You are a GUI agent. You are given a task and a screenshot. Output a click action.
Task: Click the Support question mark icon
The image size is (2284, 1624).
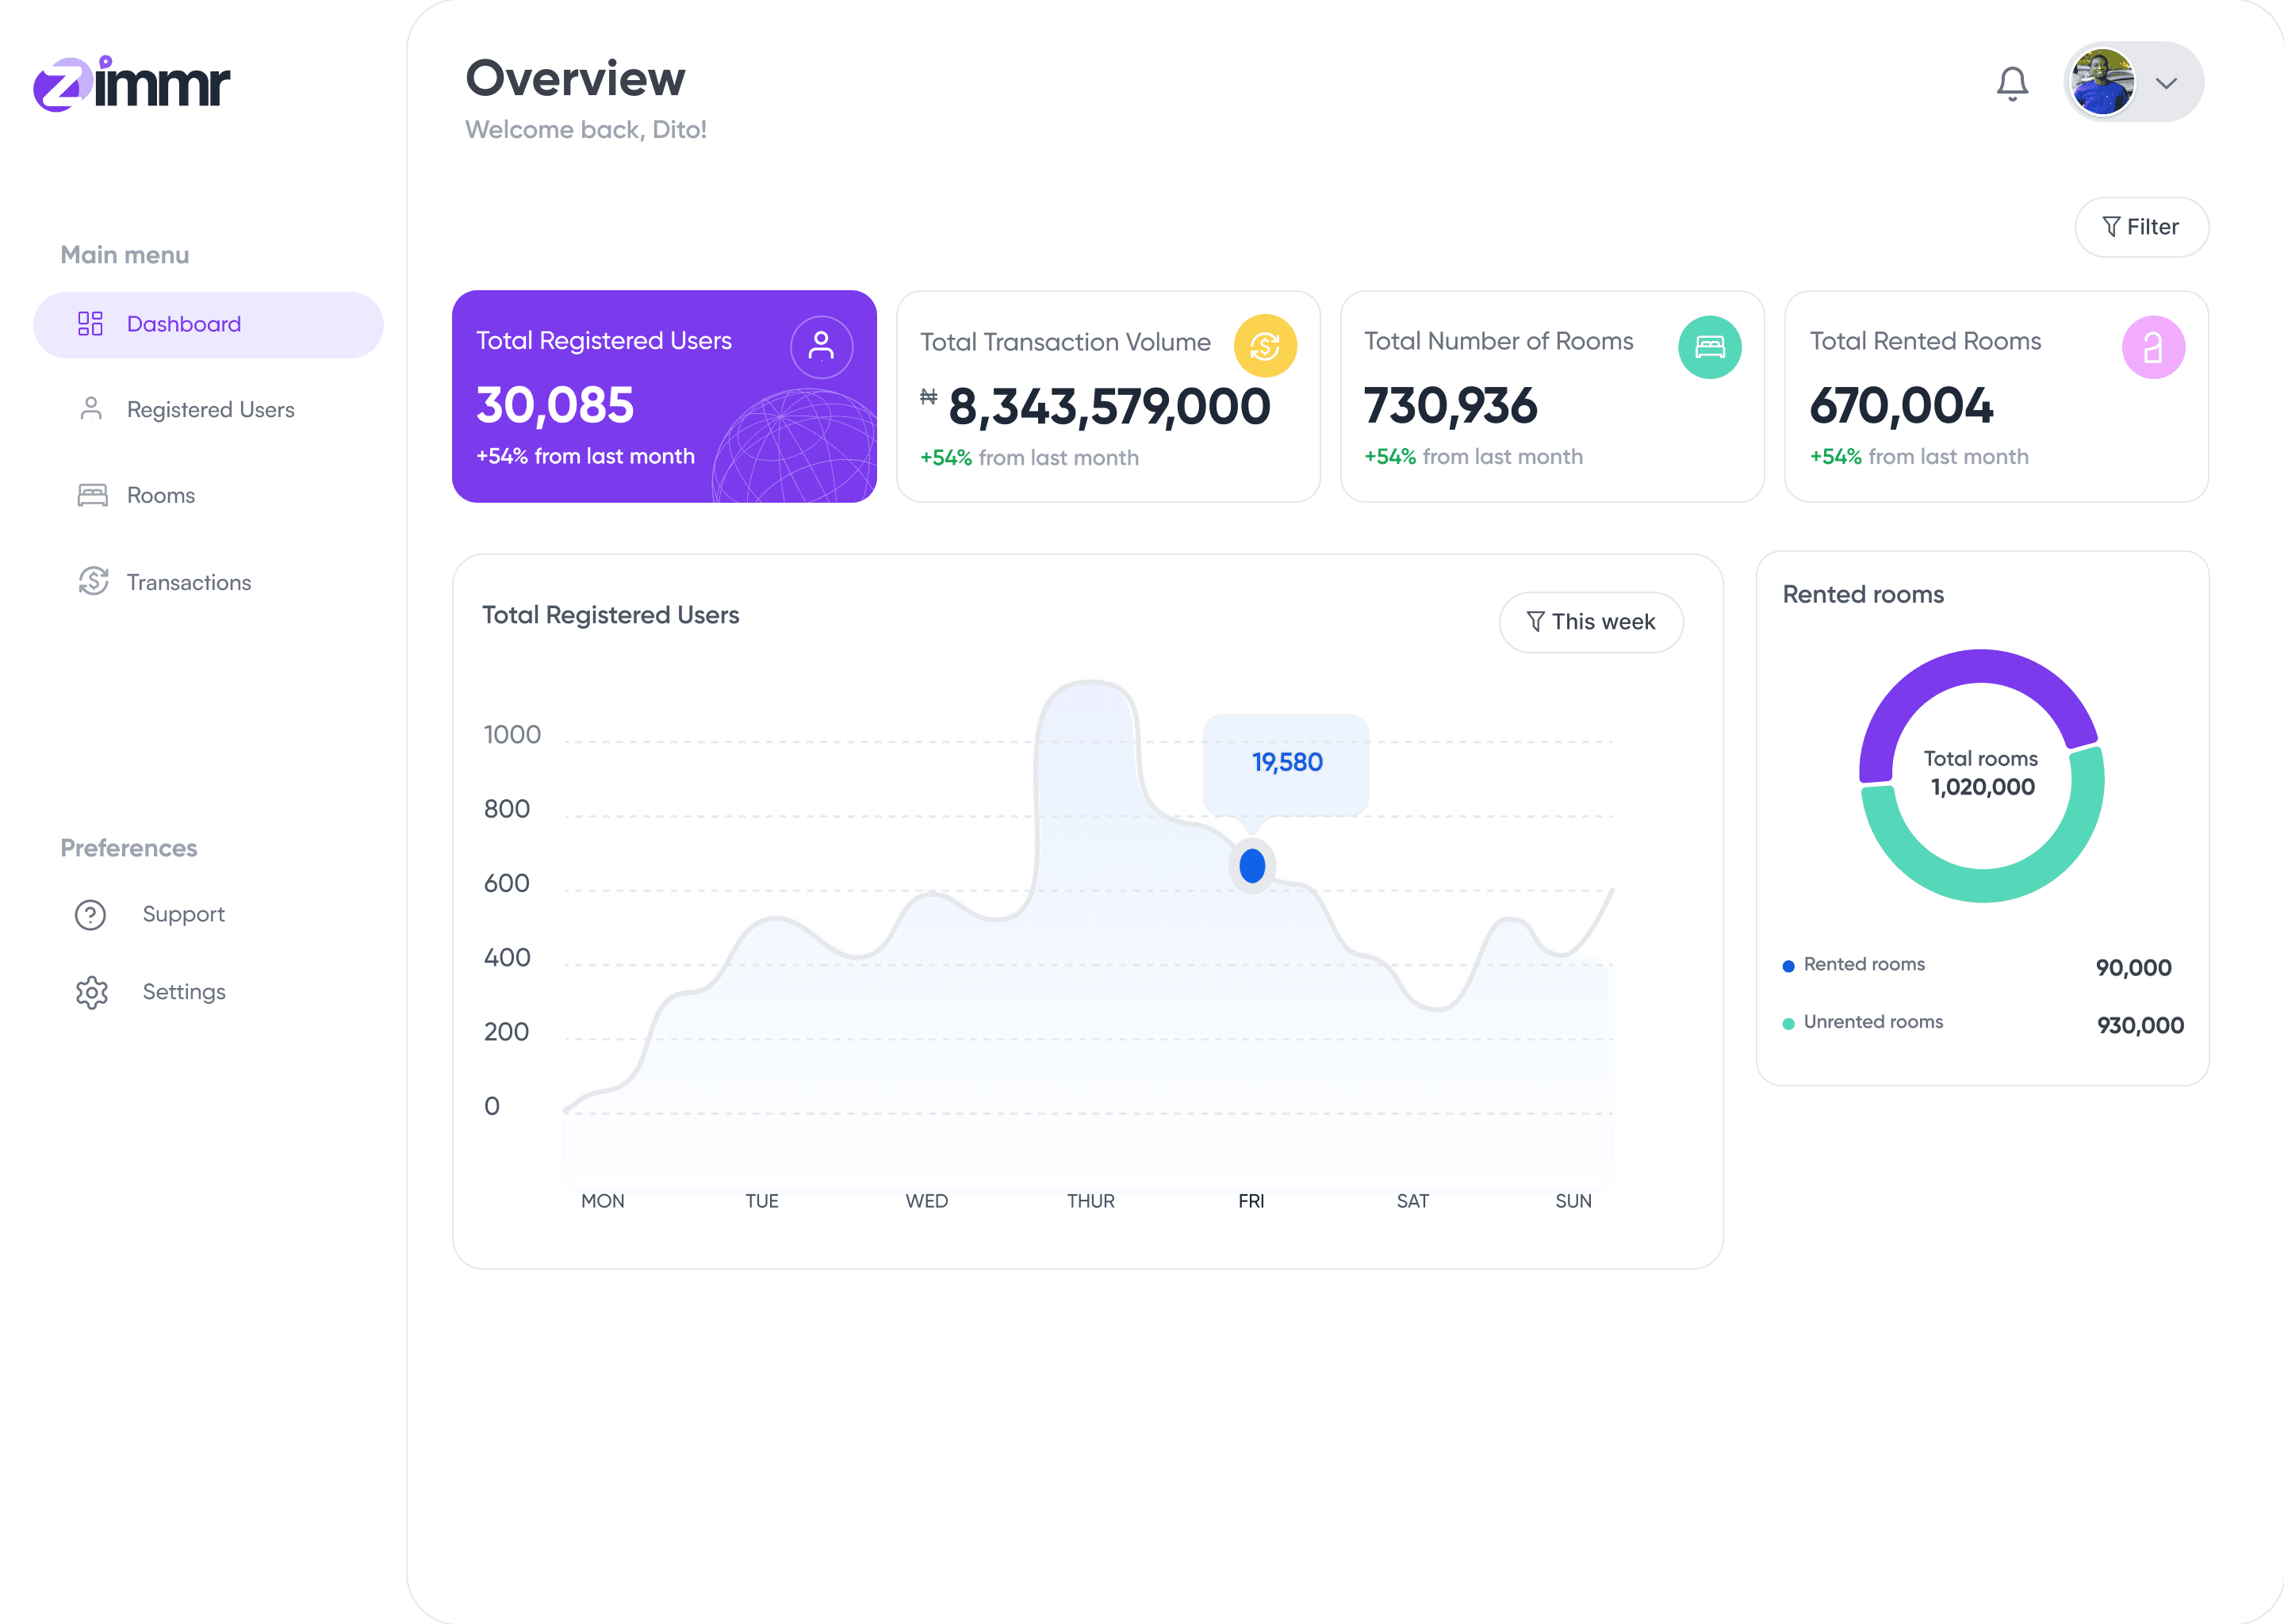(90, 914)
